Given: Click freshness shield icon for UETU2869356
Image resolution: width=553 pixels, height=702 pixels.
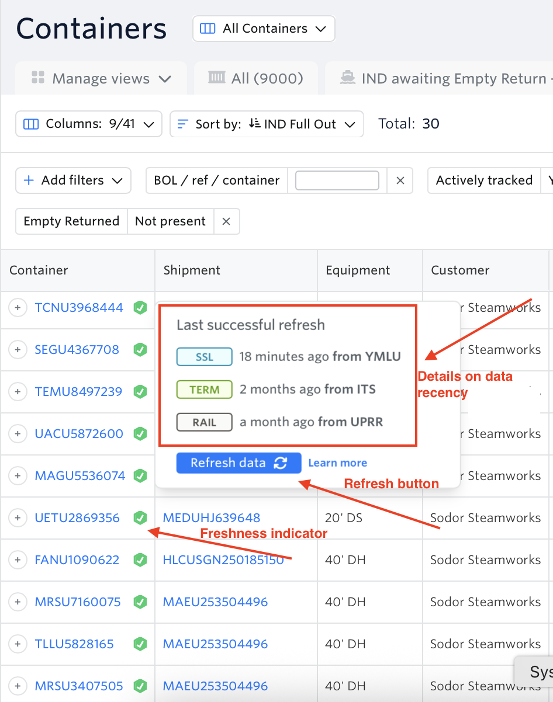Looking at the screenshot, I should point(140,518).
